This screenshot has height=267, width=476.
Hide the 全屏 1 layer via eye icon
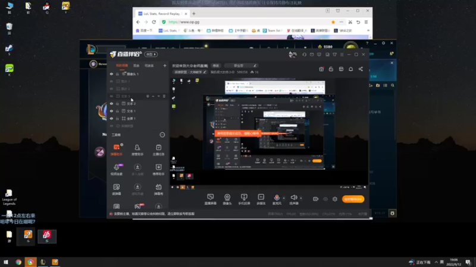point(111,118)
